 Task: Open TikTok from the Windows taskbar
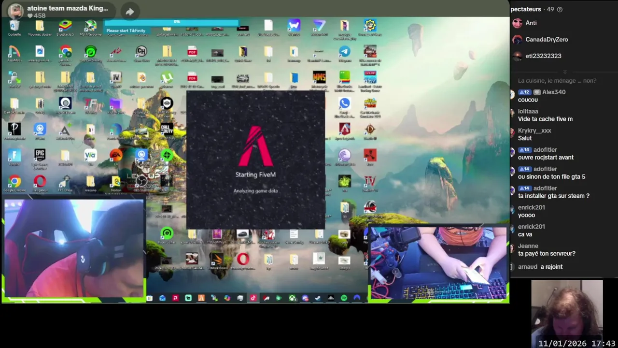coord(253,298)
